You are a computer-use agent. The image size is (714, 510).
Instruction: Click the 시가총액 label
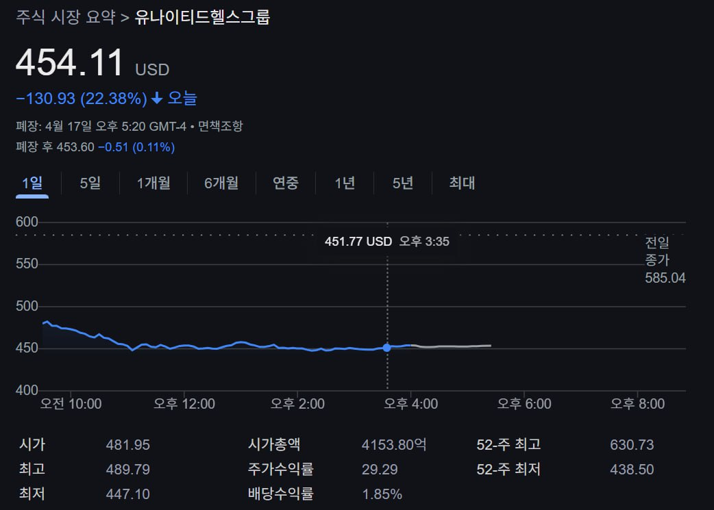click(274, 444)
